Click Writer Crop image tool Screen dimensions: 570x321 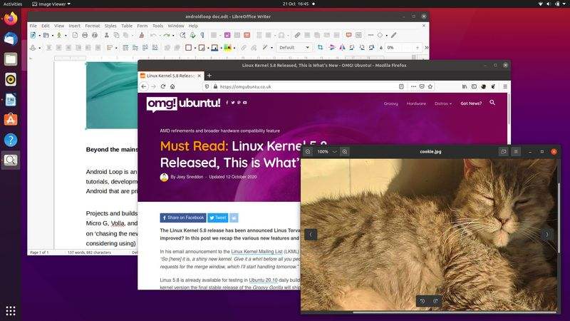point(320,47)
